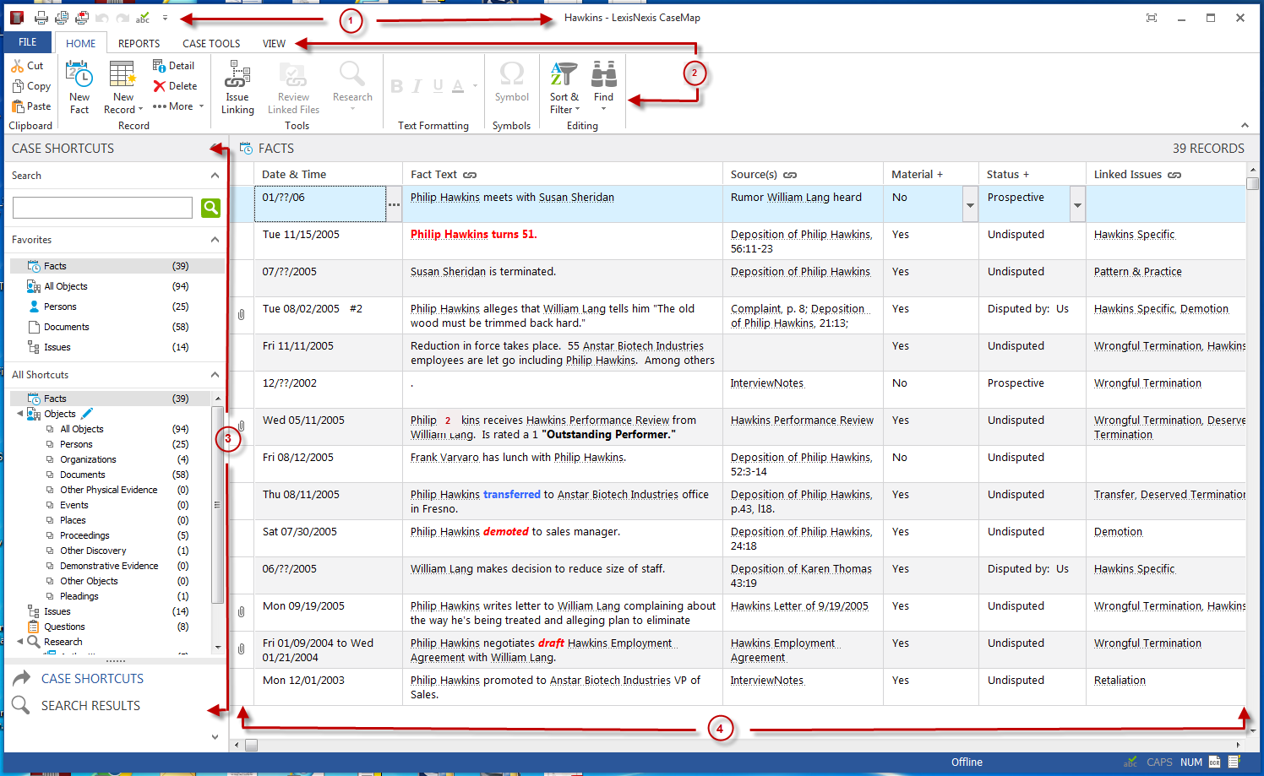Click the New Record table icon

(x=123, y=74)
